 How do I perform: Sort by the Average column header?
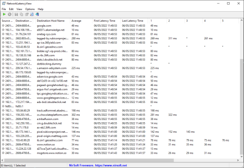81,21
